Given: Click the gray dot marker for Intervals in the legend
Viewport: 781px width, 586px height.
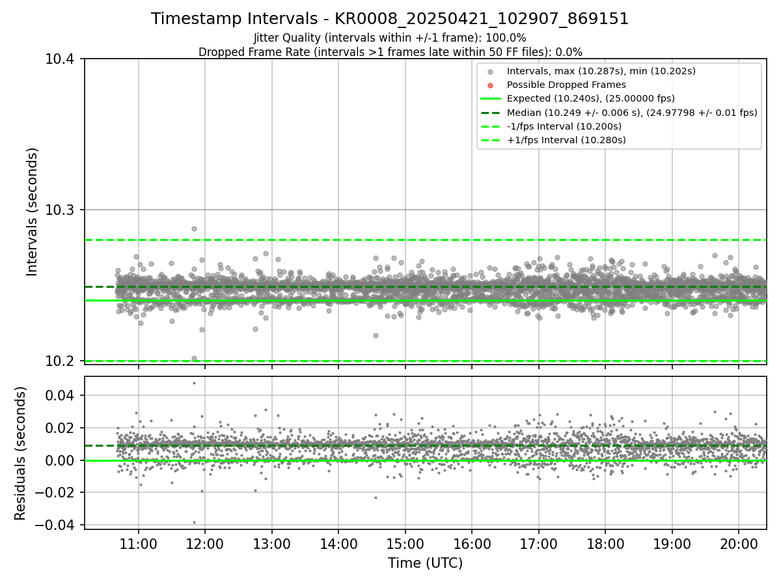Looking at the screenshot, I should coord(491,72).
